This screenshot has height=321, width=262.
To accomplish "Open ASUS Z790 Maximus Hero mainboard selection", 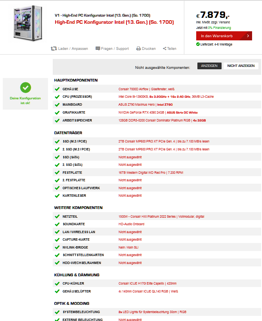I will coord(145,104).
